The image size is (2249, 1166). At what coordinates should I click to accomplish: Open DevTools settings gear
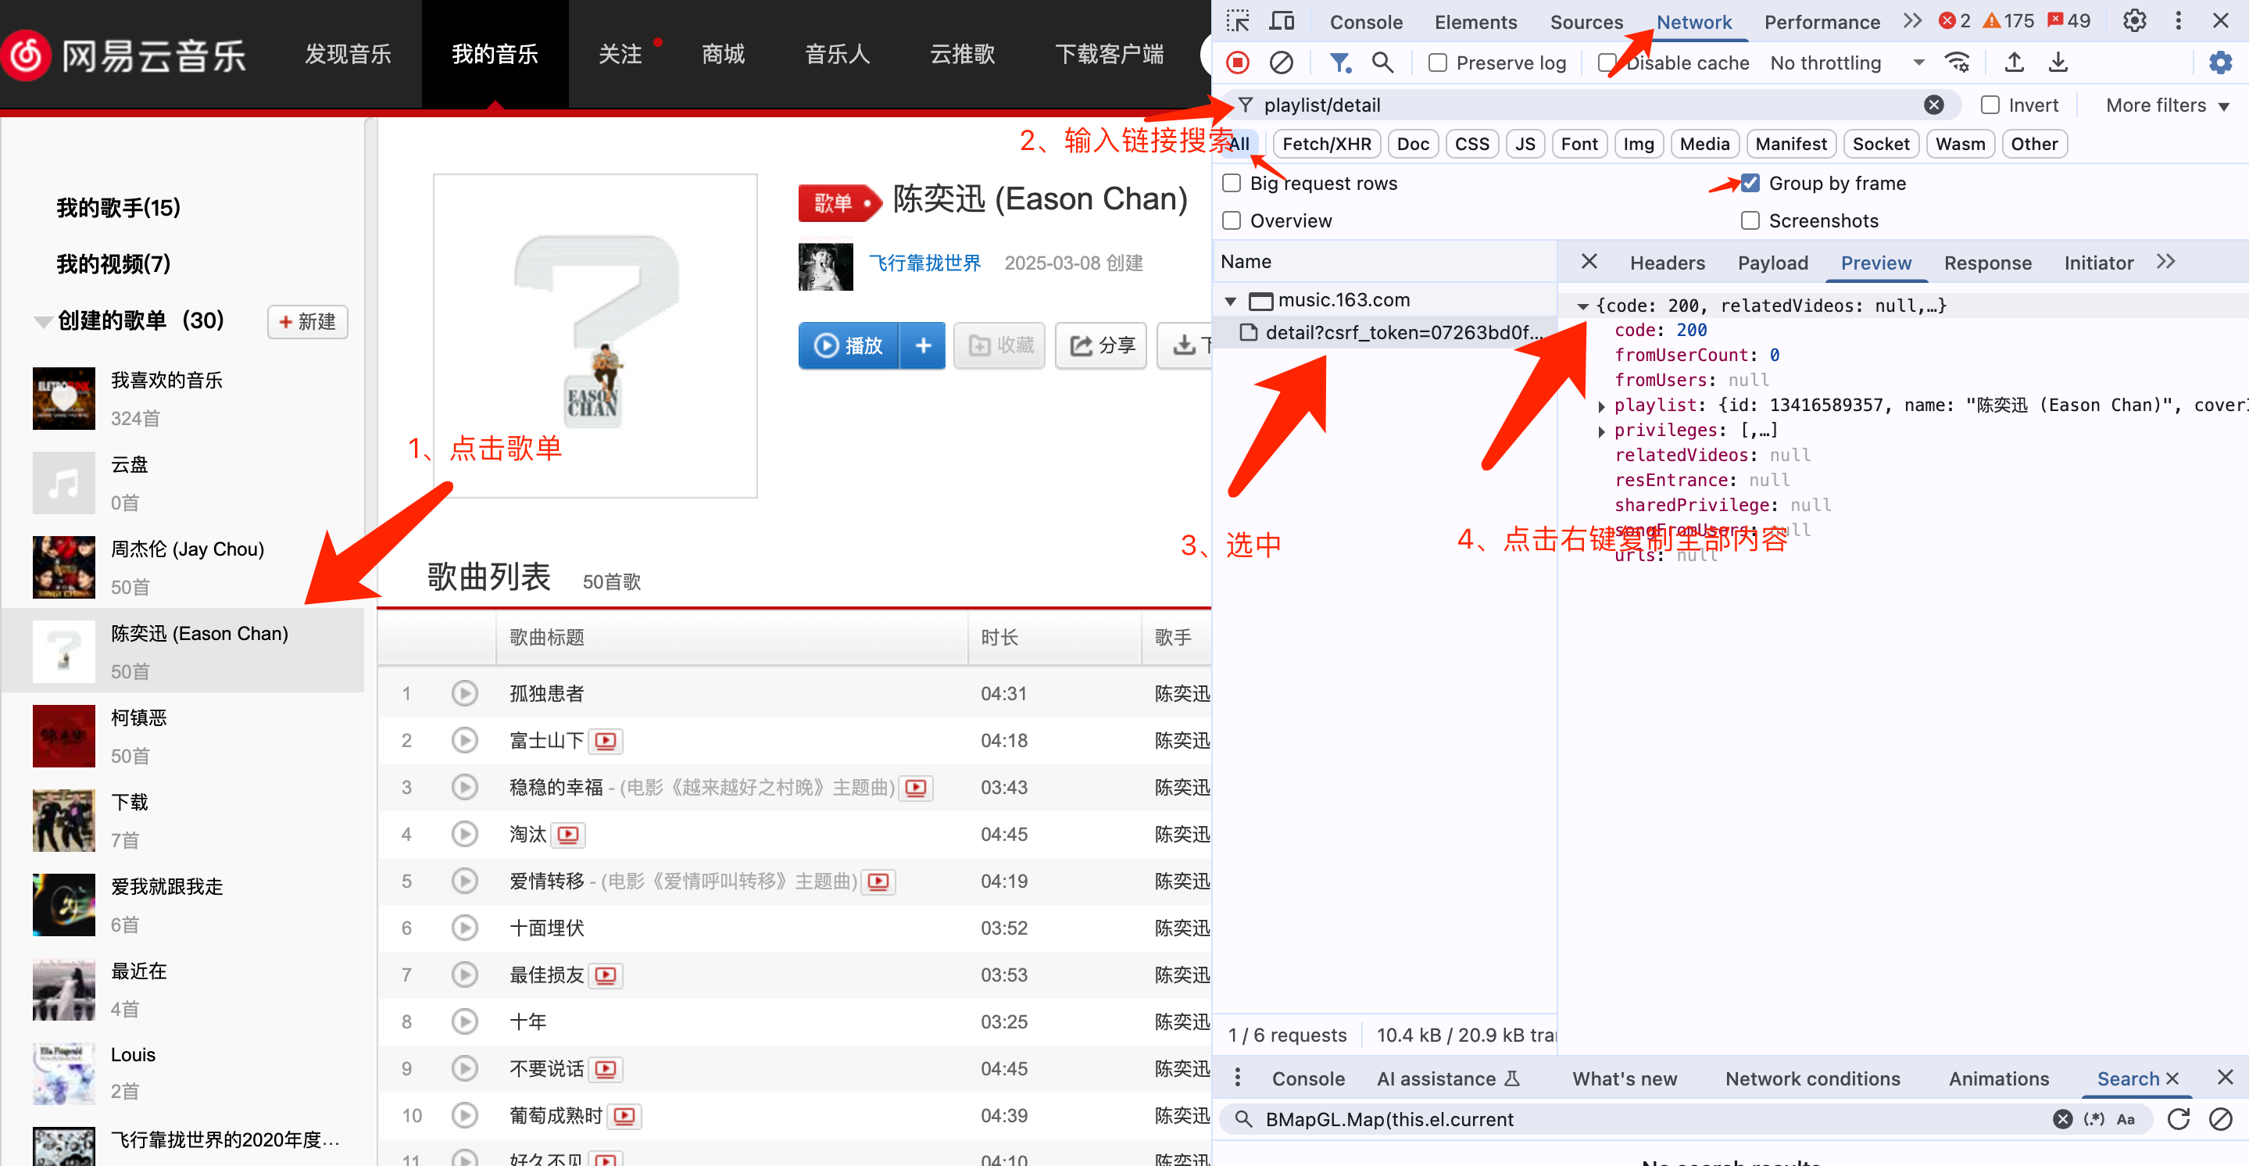coord(2134,21)
